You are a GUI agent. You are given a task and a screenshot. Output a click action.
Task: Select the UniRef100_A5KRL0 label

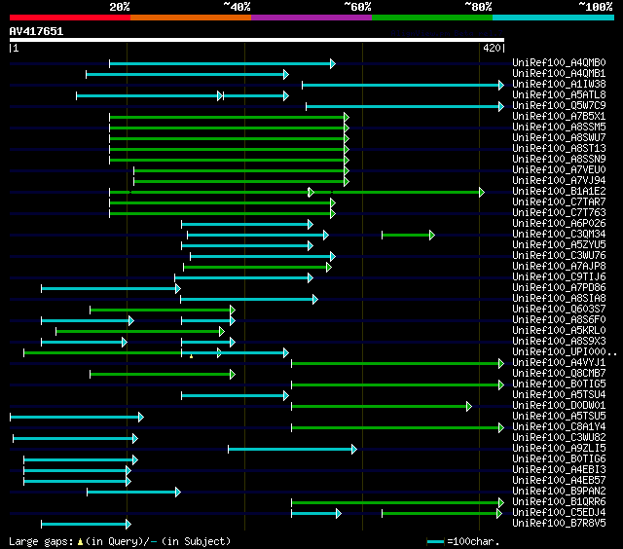(x=559, y=331)
